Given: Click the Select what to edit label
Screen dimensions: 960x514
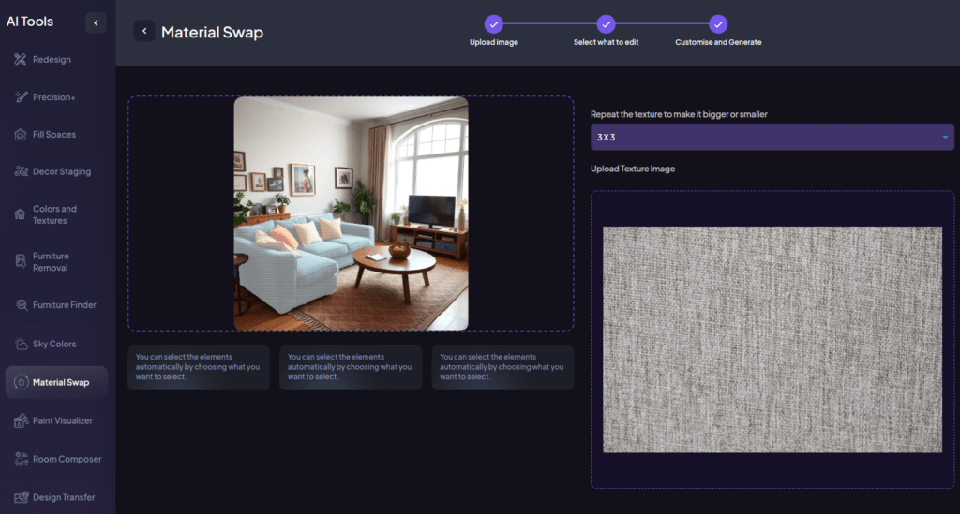Looking at the screenshot, I should [606, 42].
